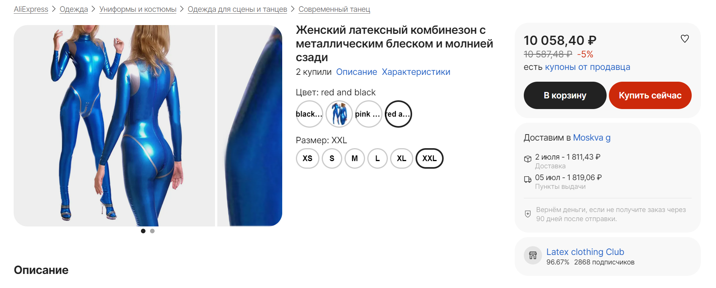Select size XL

pos(401,158)
